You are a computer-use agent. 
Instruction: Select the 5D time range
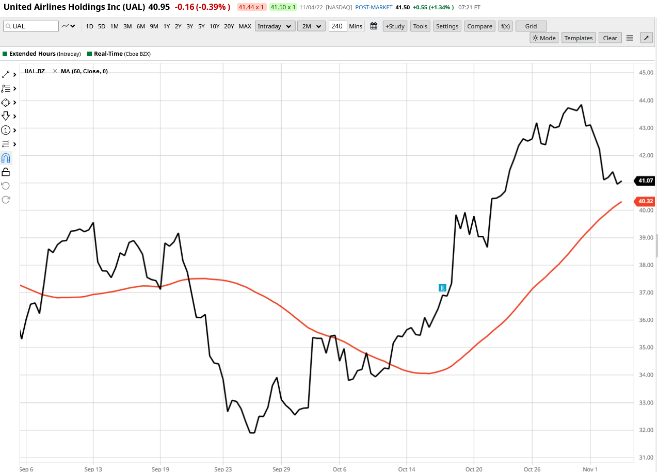(x=102, y=26)
